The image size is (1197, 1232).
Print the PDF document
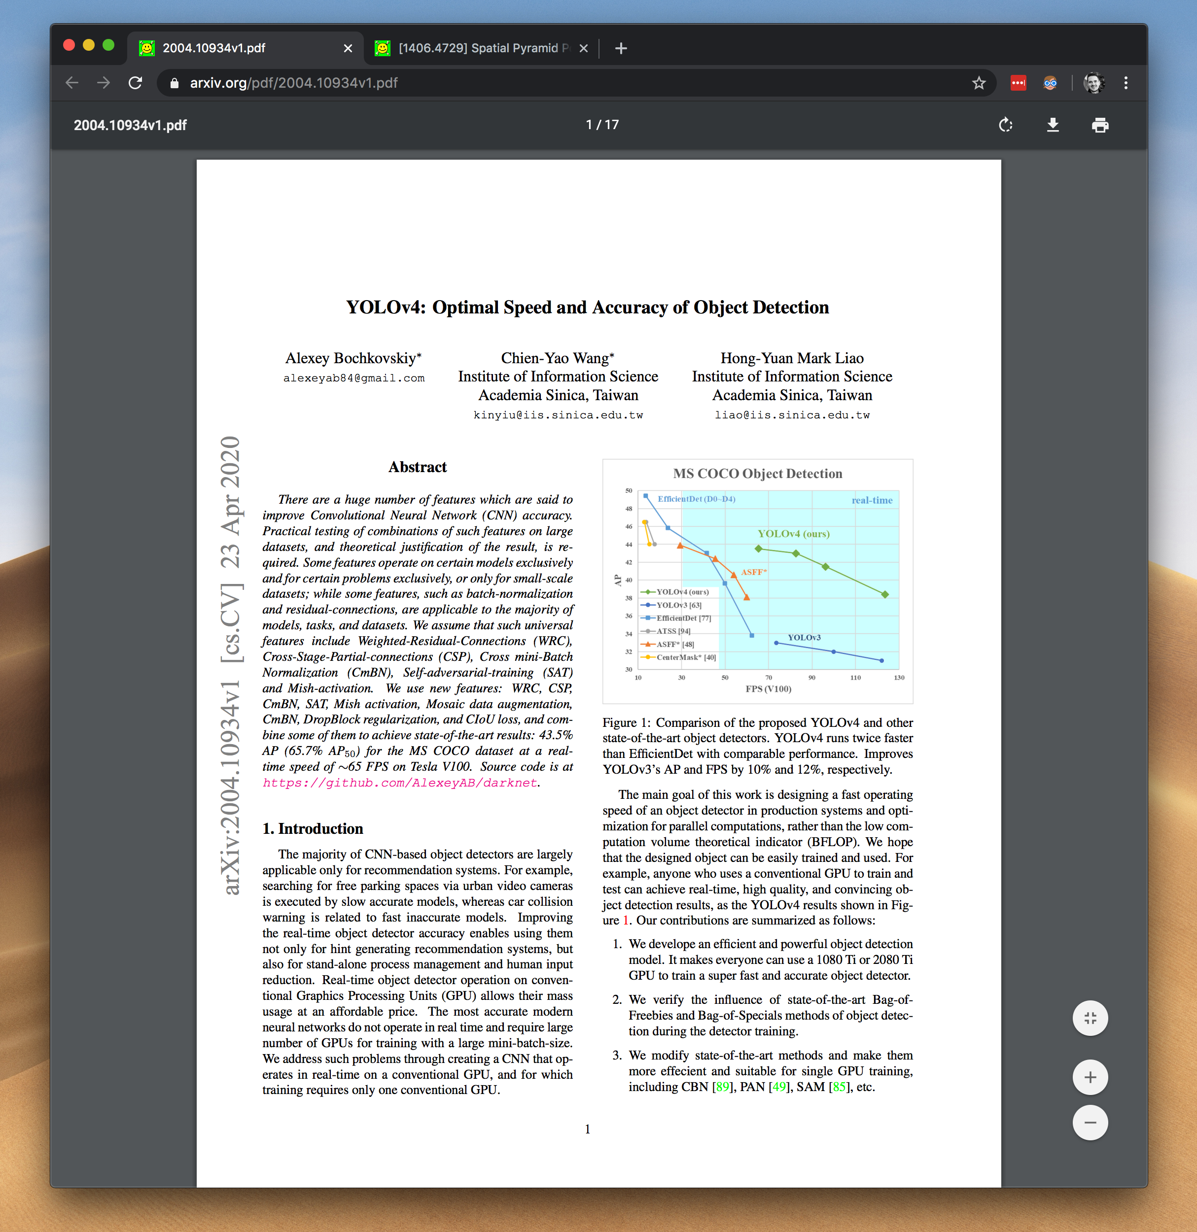[x=1099, y=125]
